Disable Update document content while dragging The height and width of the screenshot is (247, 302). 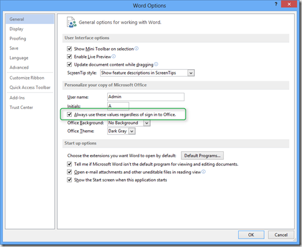(69, 64)
